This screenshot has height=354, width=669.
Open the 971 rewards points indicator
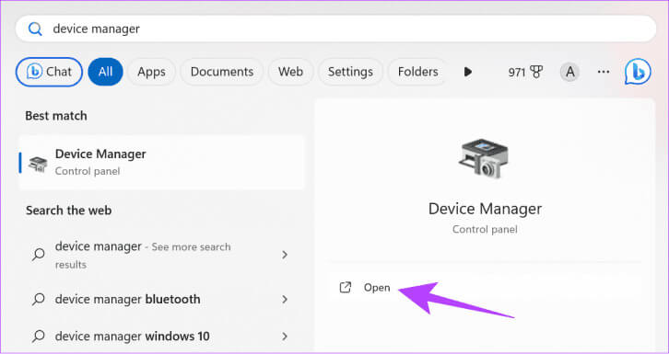(x=525, y=73)
